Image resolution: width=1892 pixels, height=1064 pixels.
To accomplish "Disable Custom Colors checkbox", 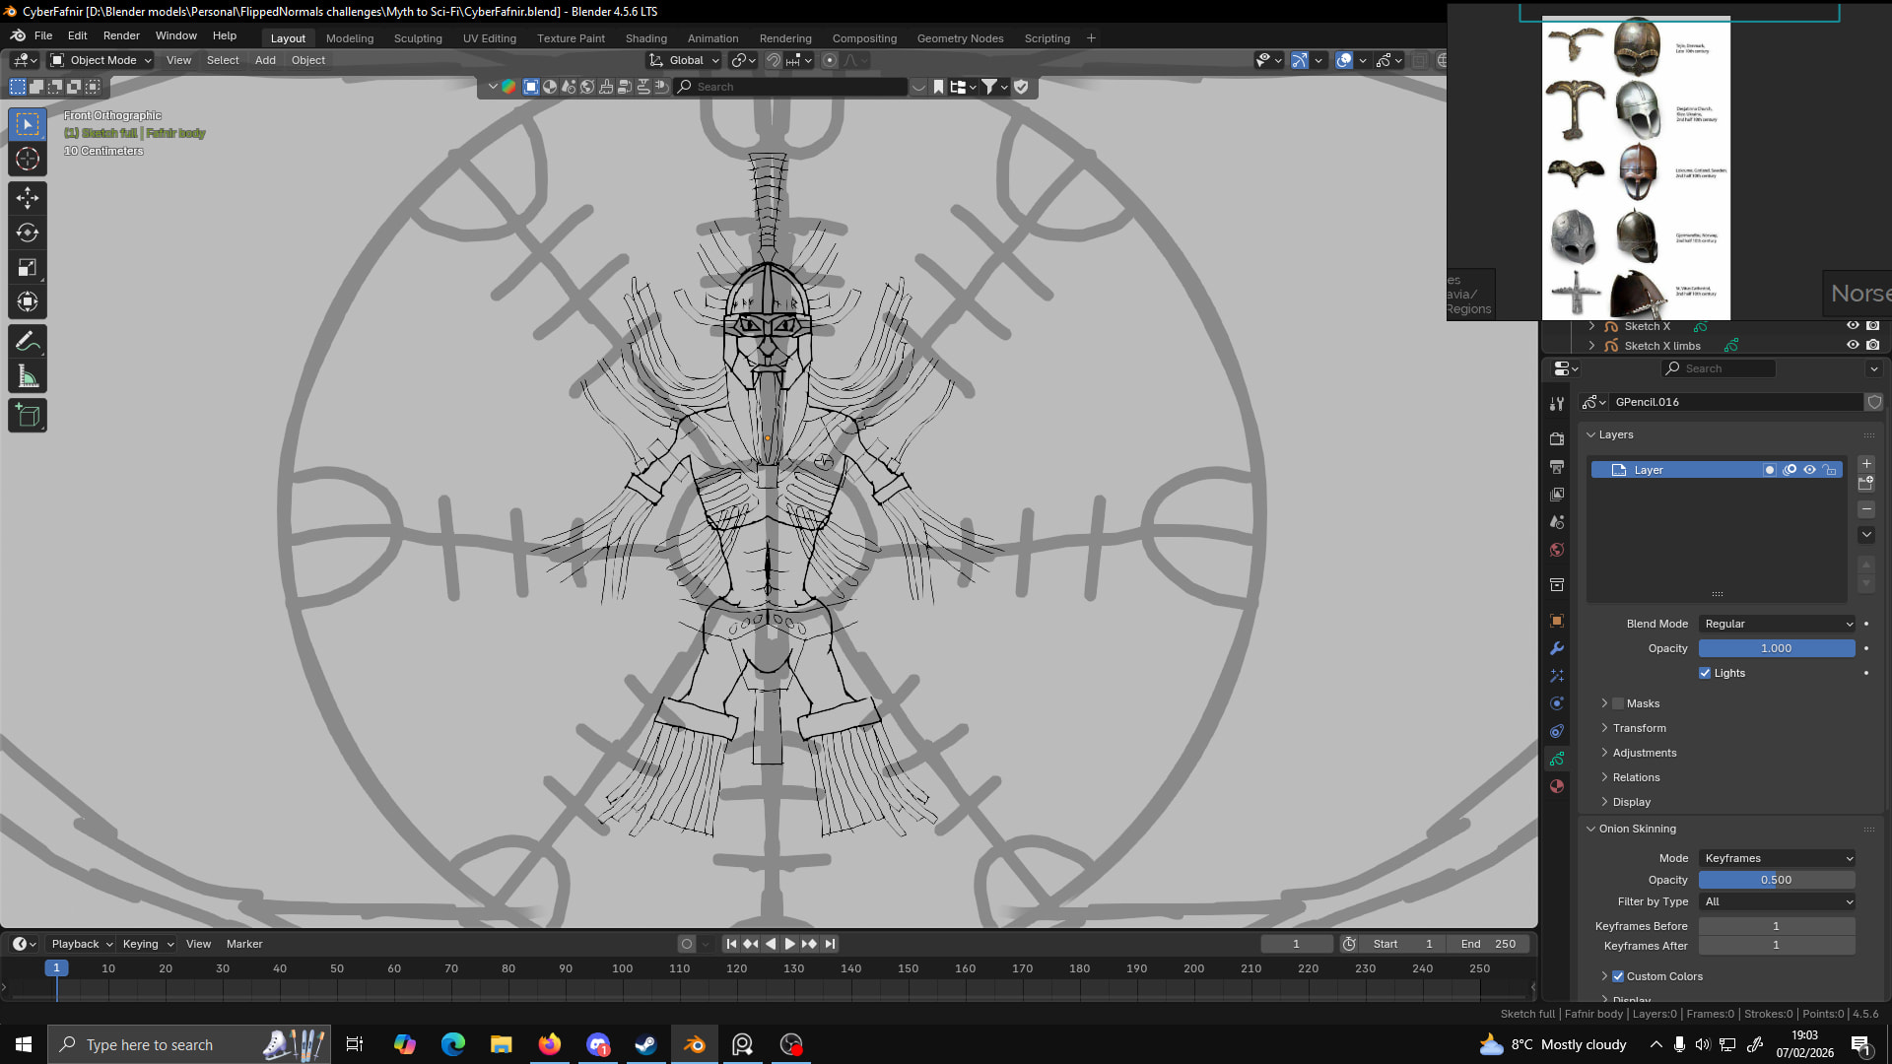I will 1618,976.
